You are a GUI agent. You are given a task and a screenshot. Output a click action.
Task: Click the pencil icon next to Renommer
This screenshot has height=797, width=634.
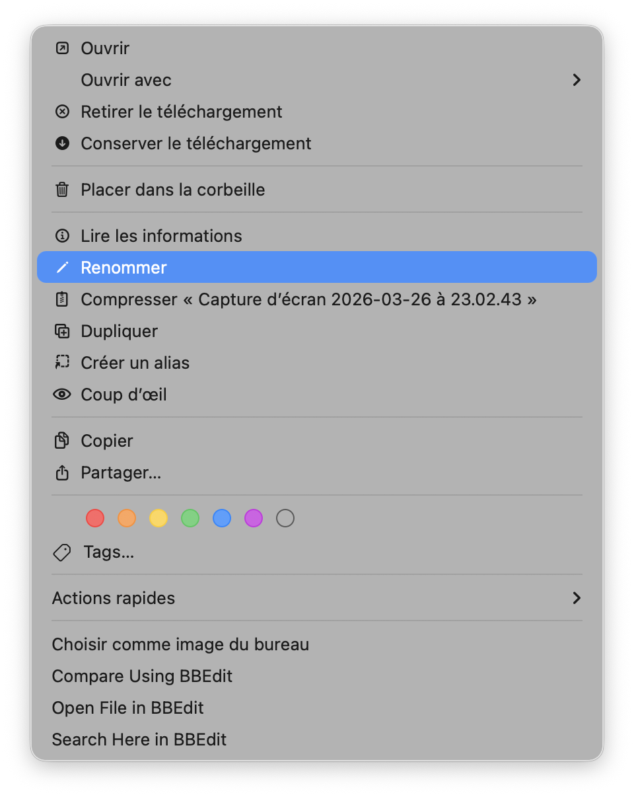coord(62,268)
